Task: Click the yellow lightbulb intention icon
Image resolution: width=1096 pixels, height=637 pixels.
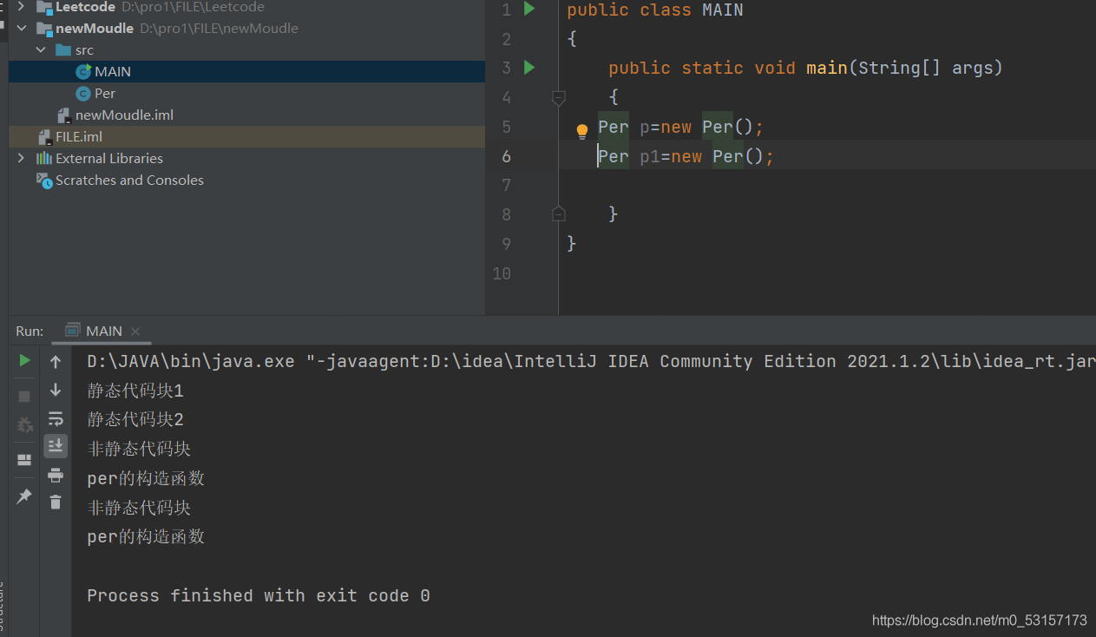Action: tap(582, 131)
